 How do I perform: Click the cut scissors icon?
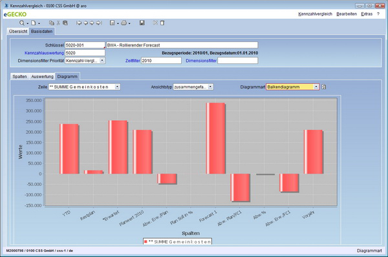coord(58,23)
